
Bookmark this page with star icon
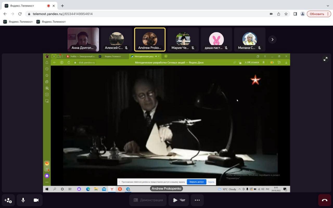pos(286,14)
